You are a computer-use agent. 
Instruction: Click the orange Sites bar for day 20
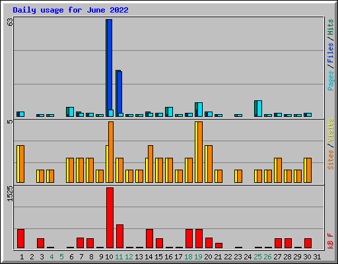pyautogui.click(x=210, y=164)
